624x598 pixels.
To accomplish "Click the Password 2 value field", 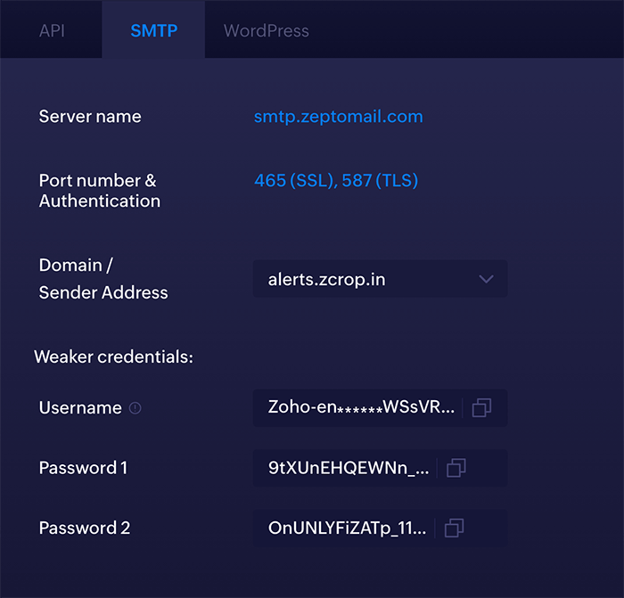I will 347,528.
